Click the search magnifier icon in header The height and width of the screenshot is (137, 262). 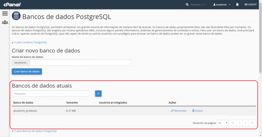pyautogui.click(x=187, y=5)
